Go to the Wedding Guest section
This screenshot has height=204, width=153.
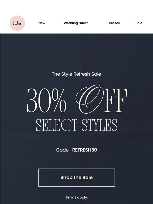click(76, 23)
